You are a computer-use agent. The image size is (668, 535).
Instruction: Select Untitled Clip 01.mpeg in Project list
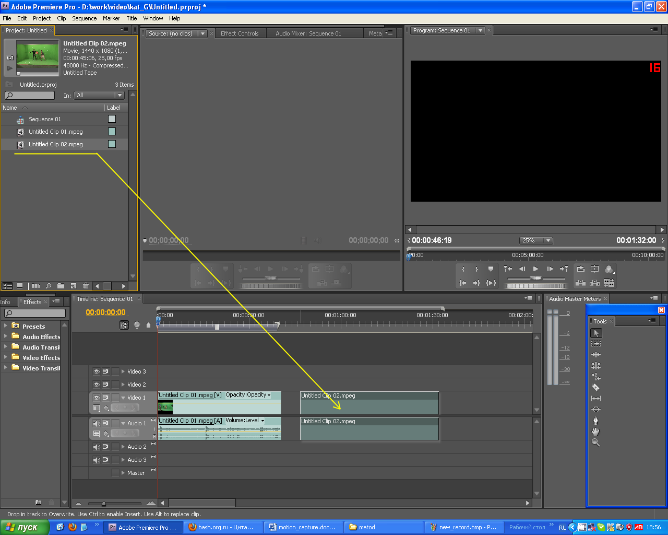tap(56, 132)
